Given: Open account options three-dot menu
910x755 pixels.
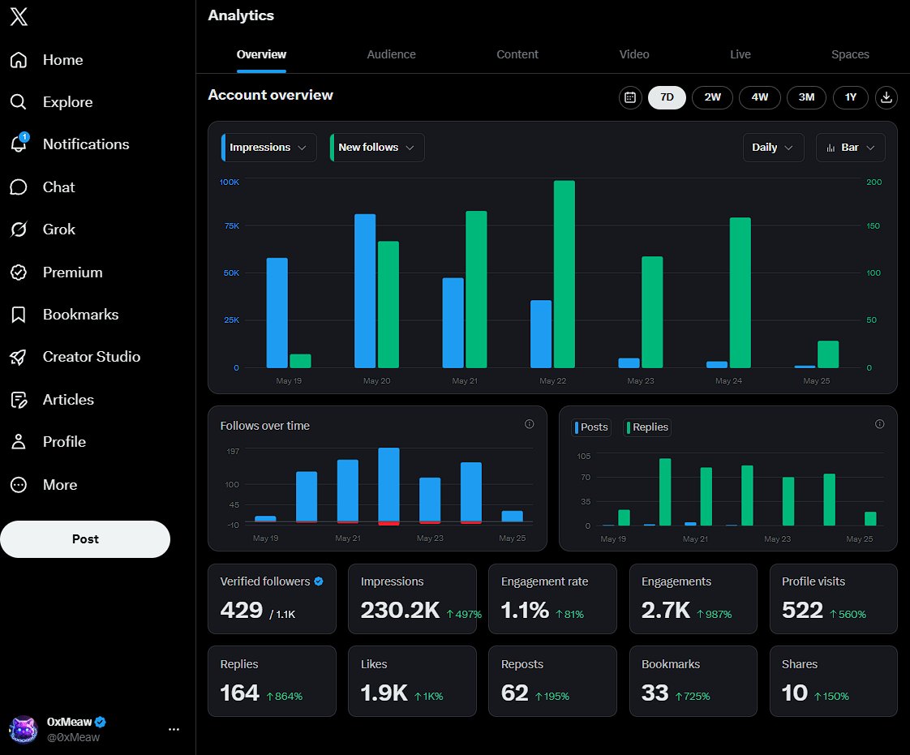Looking at the screenshot, I should (174, 730).
